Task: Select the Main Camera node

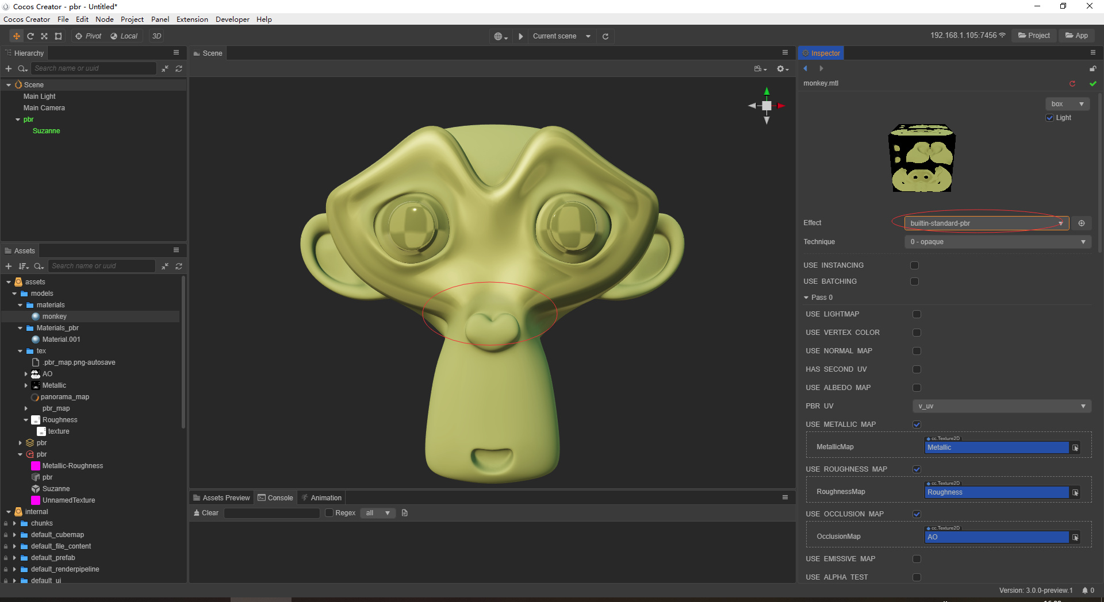Action: (x=44, y=108)
